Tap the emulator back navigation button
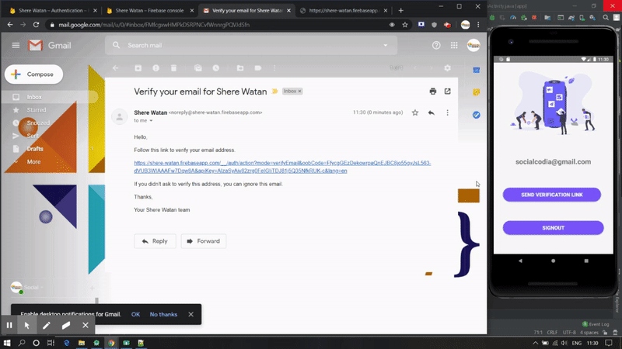The width and height of the screenshot is (622, 349). pos(520,261)
